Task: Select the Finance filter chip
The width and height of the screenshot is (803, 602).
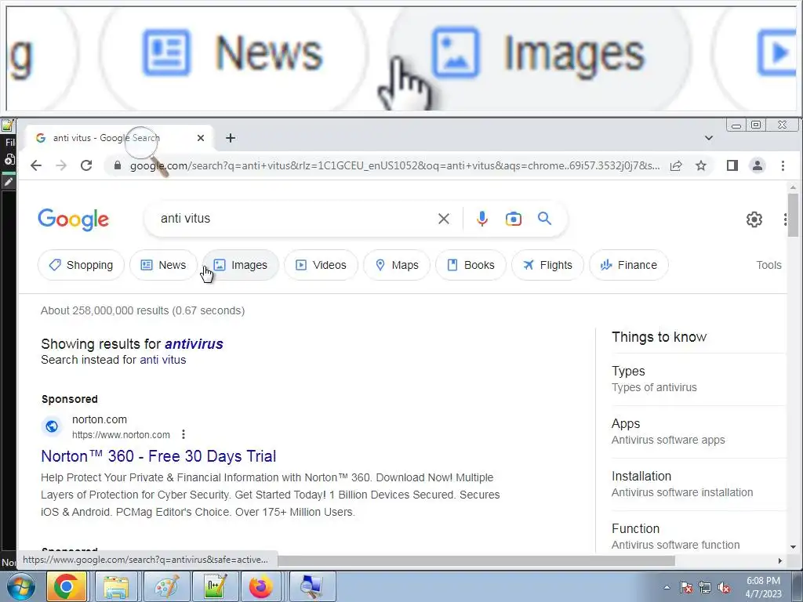Action: (629, 265)
